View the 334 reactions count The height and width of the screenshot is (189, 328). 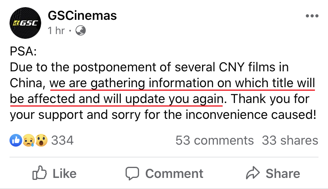63,140
